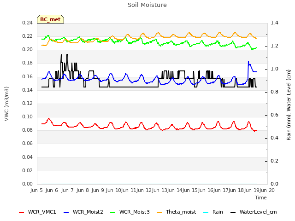Click the Jun 5 date tick label
This screenshot has height=221, width=295.
pyautogui.click(x=36, y=190)
